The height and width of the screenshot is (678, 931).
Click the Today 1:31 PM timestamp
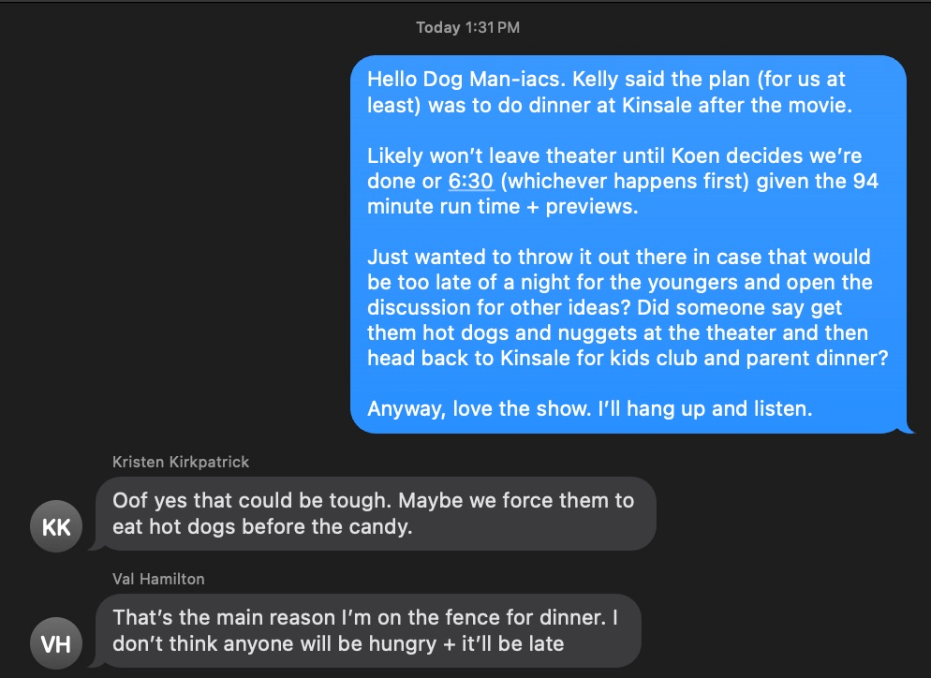[467, 27]
